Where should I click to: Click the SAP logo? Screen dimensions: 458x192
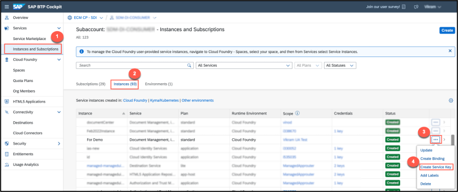(19, 7)
